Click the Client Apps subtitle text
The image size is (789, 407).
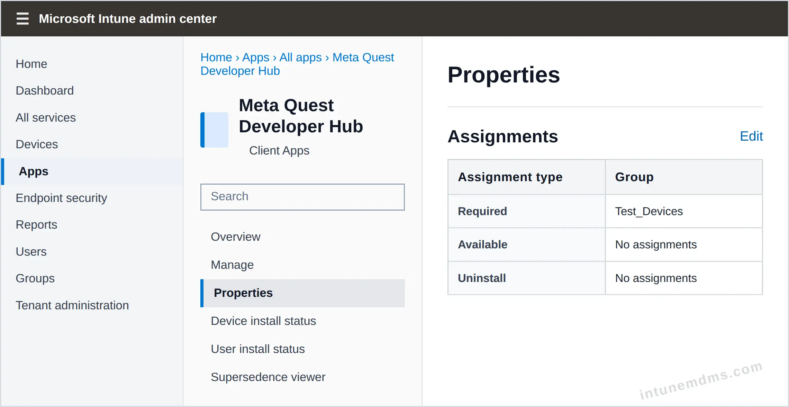point(279,151)
